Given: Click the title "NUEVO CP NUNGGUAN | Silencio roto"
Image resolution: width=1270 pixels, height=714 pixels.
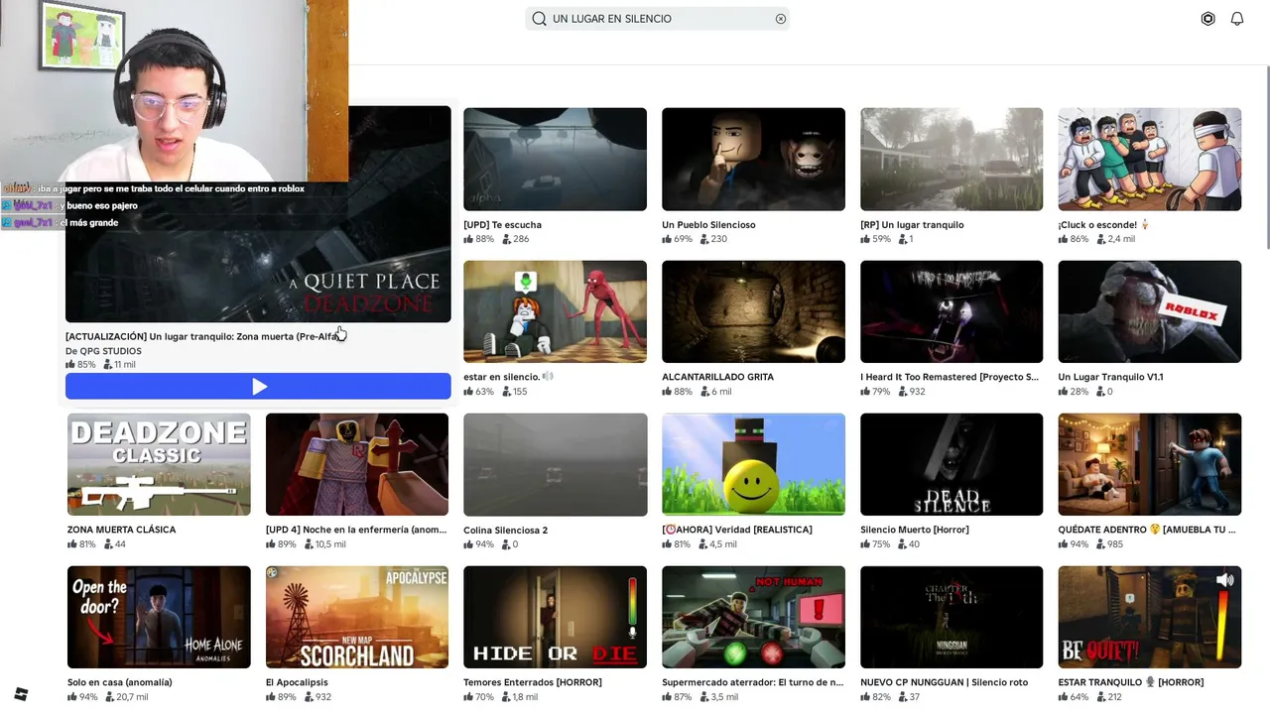Looking at the screenshot, I should (x=945, y=682).
